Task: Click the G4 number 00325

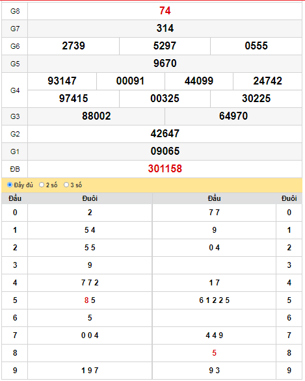Action: coord(165,98)
